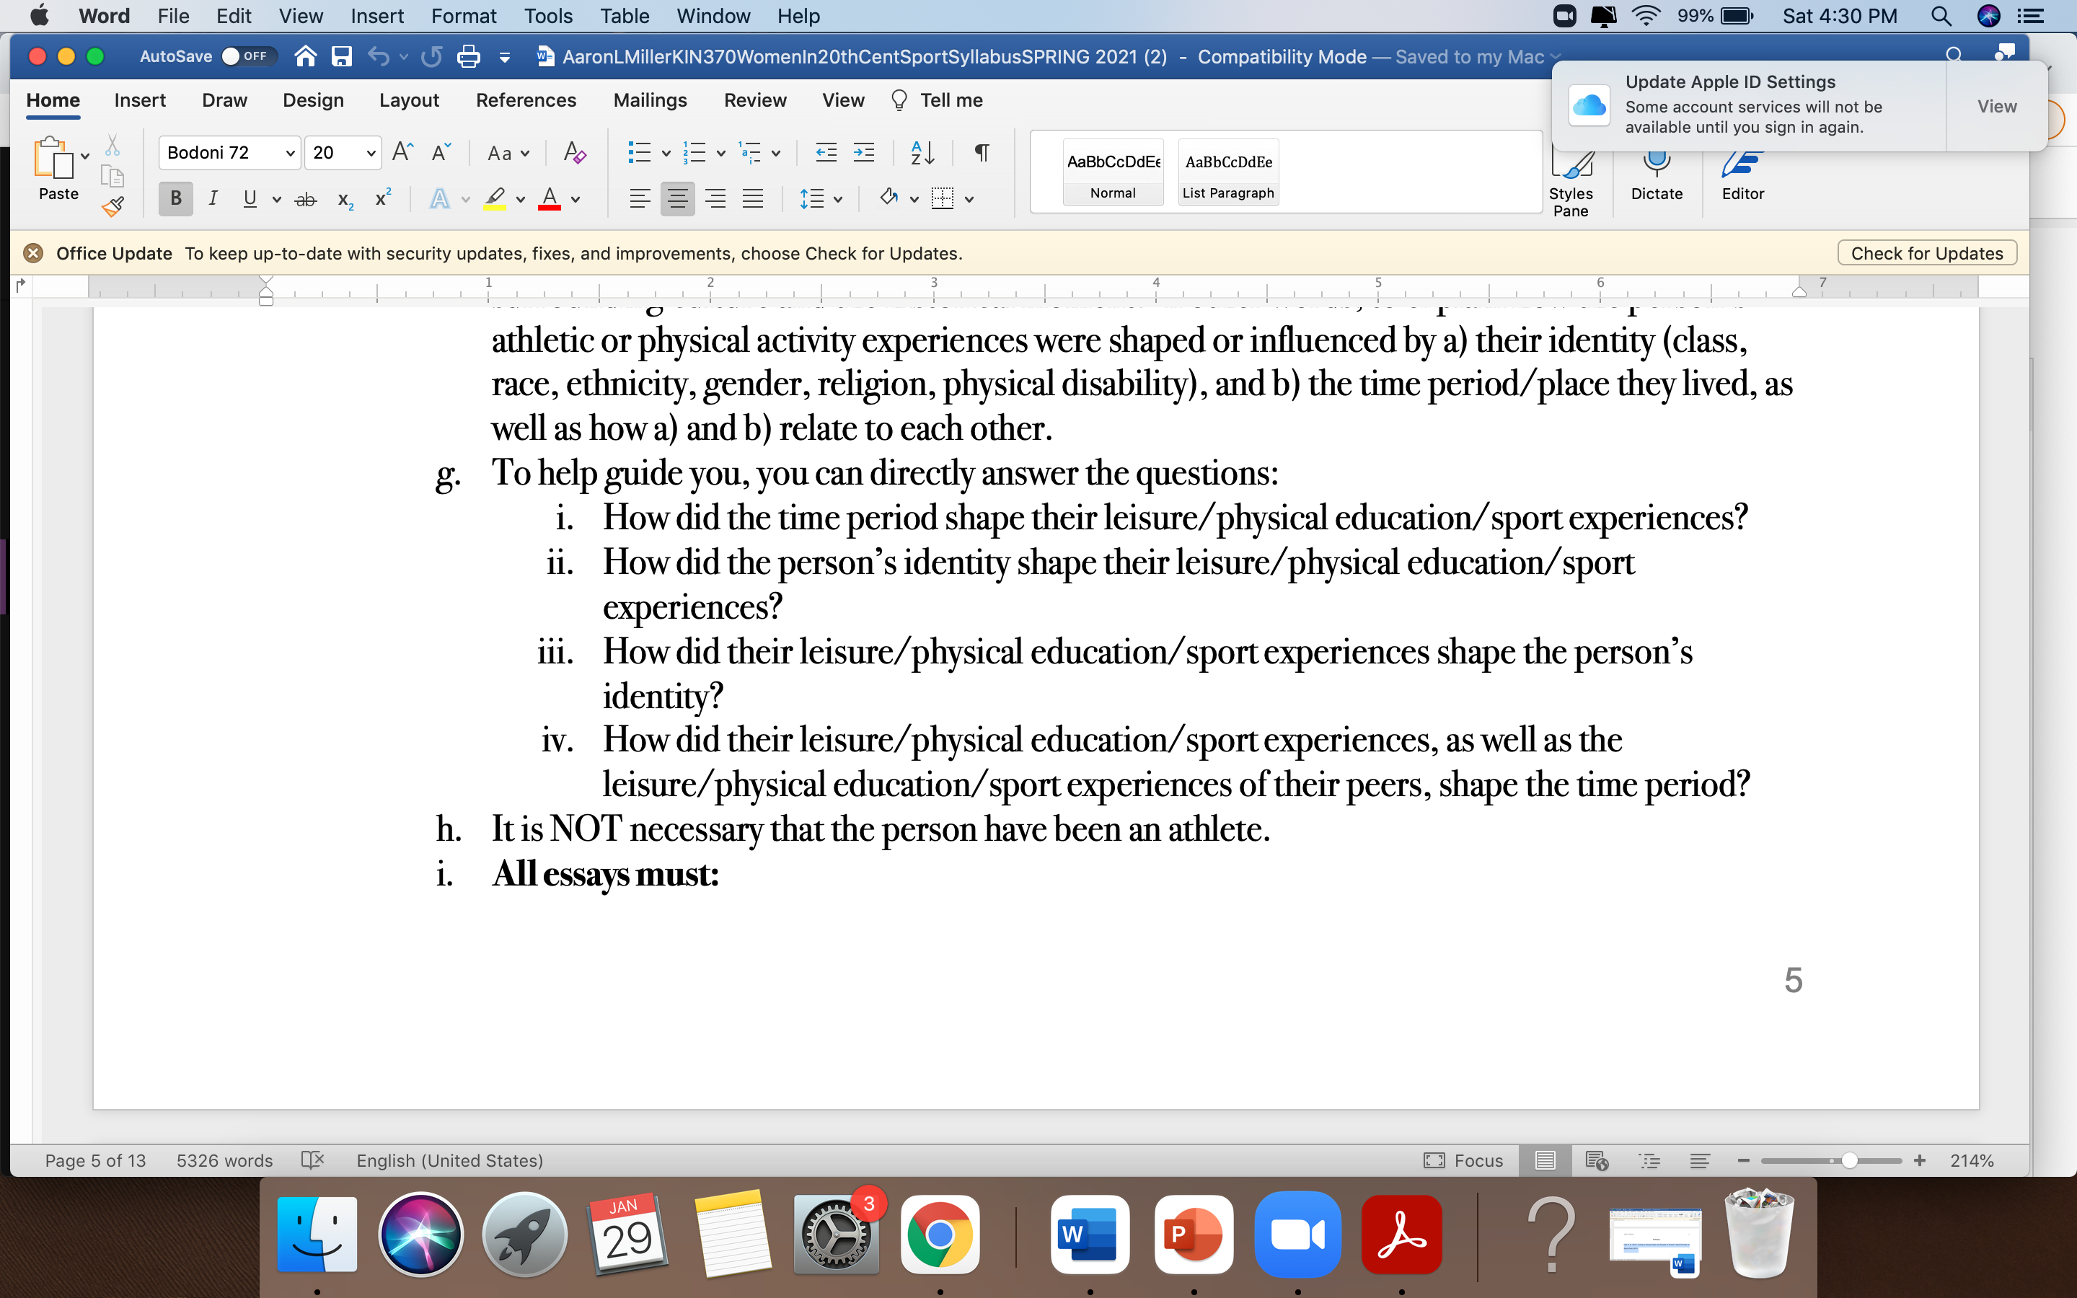Toggle right alignment

[715, 199]
